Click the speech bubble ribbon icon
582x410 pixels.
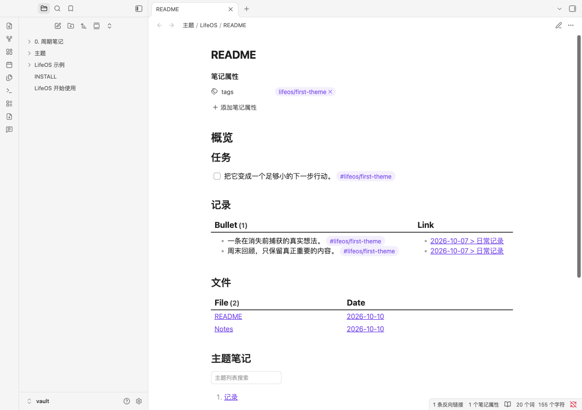pos(9,129)
